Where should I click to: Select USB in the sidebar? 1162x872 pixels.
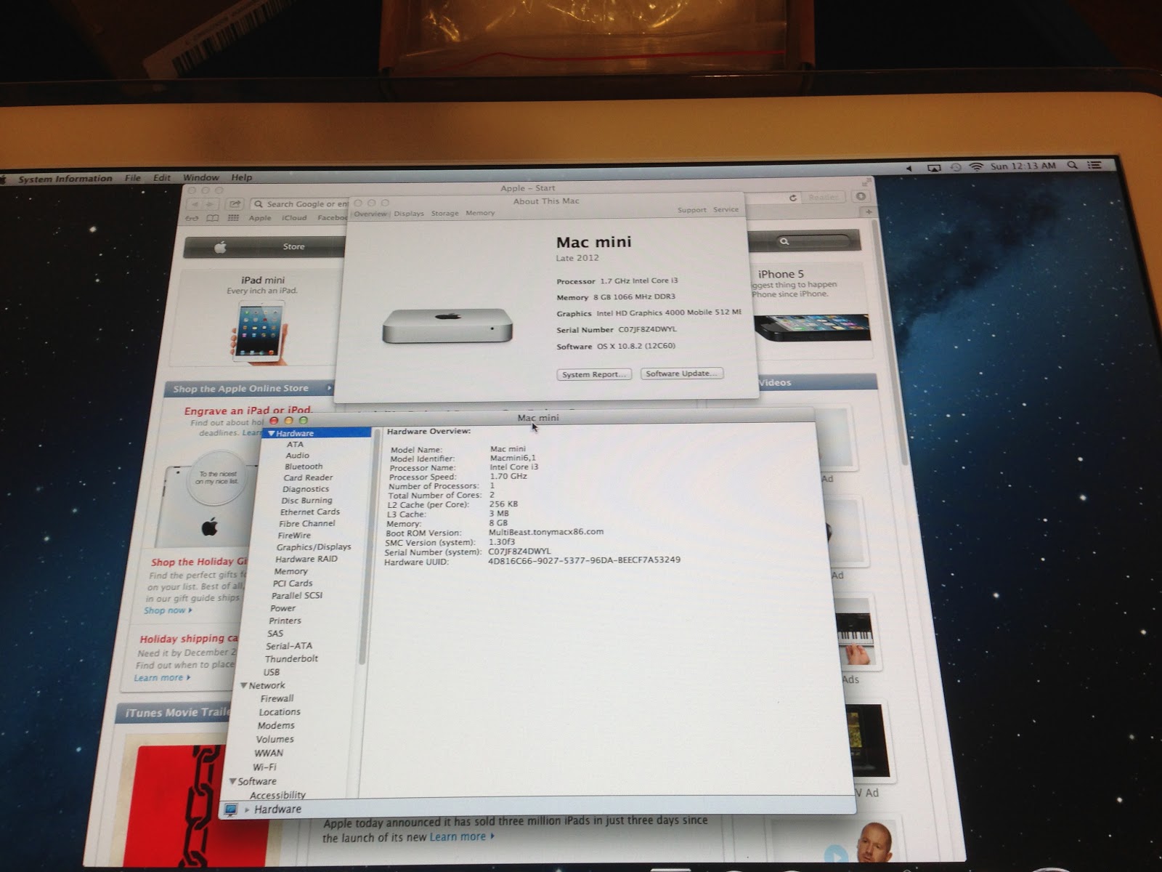click(272, 672)
